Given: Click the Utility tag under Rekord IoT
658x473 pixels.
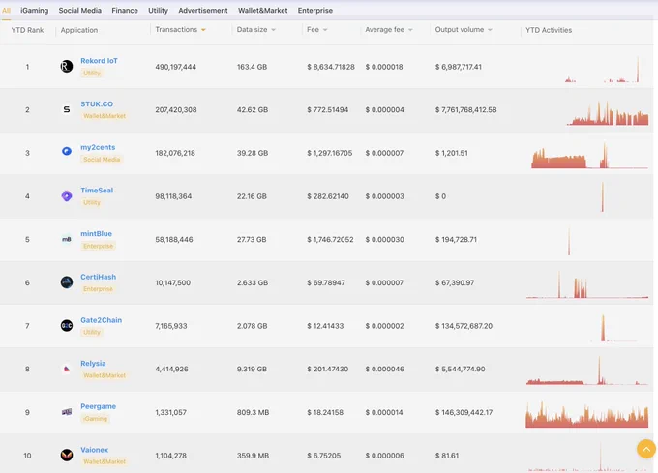Looking at the screenshot, I should tap(92, 73).
